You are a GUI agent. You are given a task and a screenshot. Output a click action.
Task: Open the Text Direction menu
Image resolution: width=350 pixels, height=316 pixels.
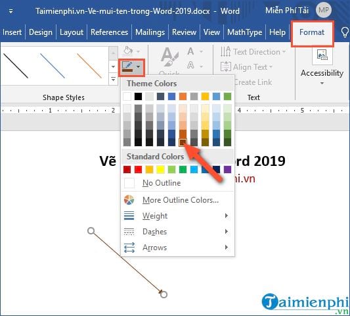pyautogui.click(x=253, y=52)
